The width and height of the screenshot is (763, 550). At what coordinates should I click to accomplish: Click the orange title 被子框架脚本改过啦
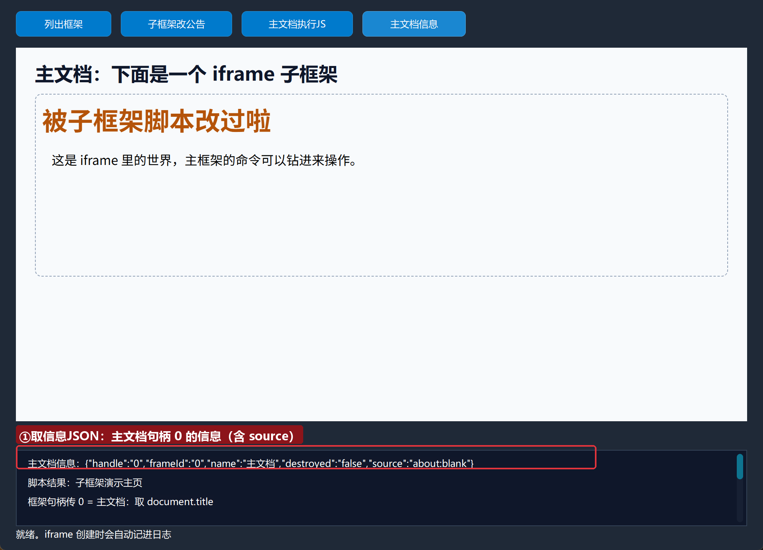click(x=157, y=121)
